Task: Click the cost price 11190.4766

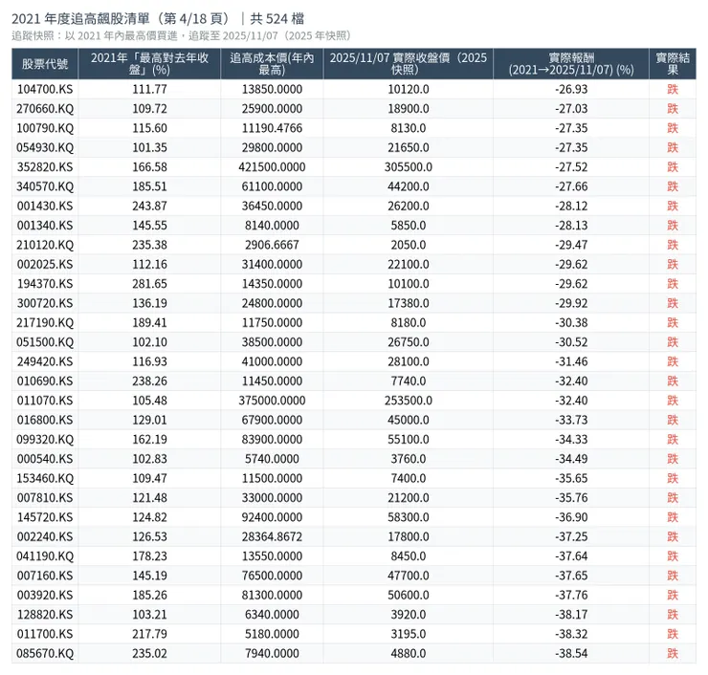Action: coord(272,128)
